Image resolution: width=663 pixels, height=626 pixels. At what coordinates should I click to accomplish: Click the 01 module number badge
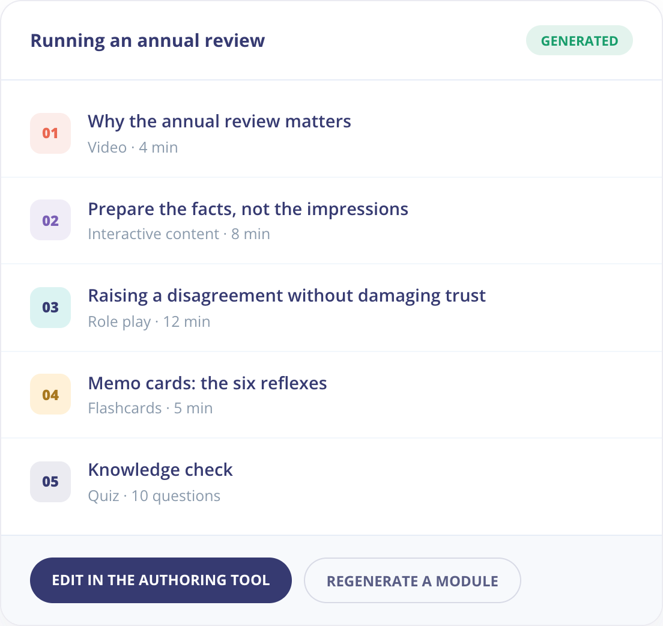point(50,133)
